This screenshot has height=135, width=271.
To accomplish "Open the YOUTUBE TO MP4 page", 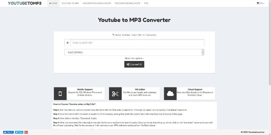I will 70,3.
